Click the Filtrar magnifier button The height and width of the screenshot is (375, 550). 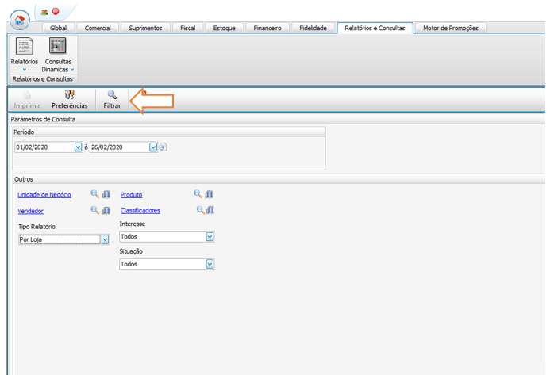coord(112,100)
